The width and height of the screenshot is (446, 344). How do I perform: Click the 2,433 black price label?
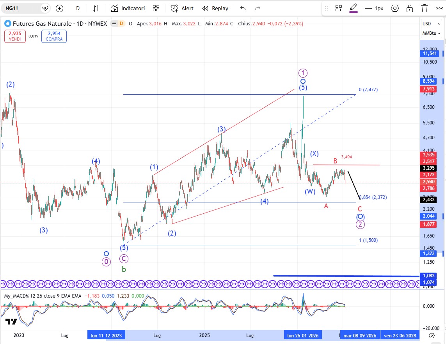click(429, 200)
